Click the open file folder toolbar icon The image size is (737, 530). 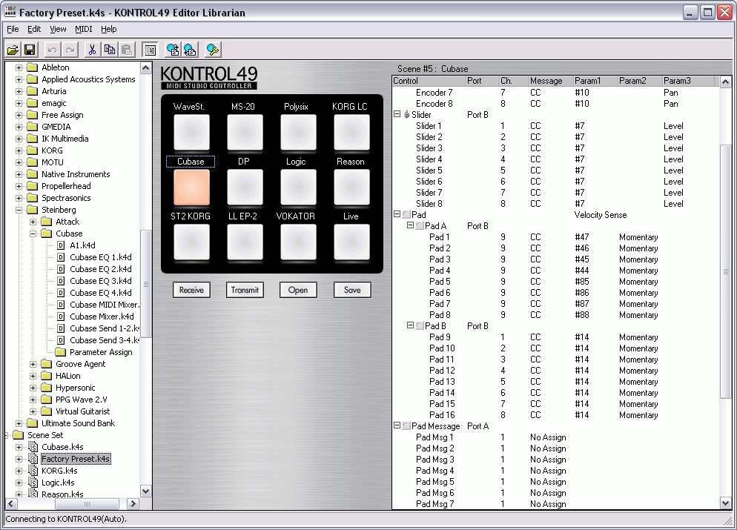click(x=13, y=50)
